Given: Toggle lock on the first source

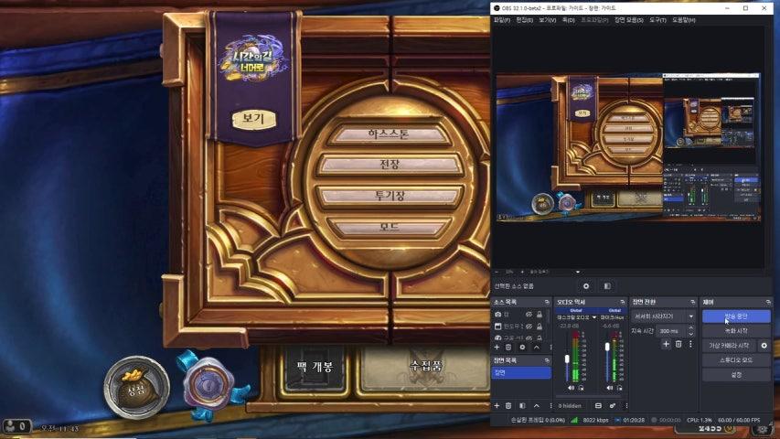Looking at the screenshot, I should coord(541,315).
